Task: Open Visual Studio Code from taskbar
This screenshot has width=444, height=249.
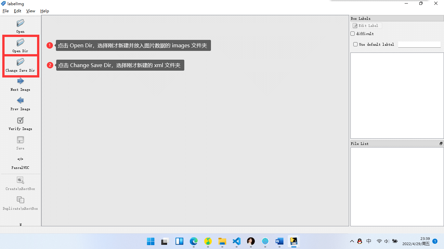Action: (236, 241)
